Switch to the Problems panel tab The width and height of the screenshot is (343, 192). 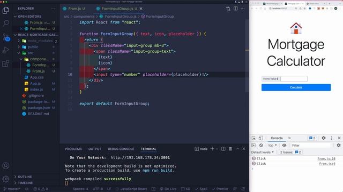coord(73,149)
